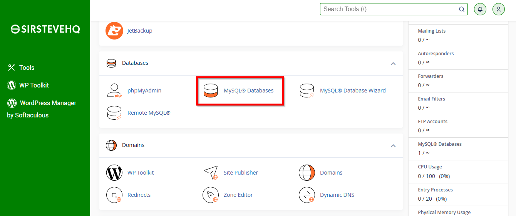
Task: Click the Physical Memory Usage label
Action: point(444,212)
